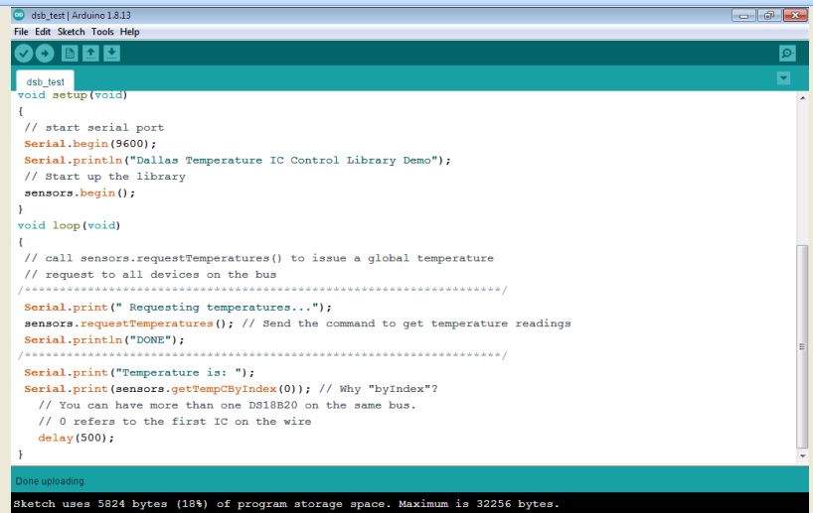Click the 'Done uploading.' status message
813x513 pixels.
click(x=51, y=481)
